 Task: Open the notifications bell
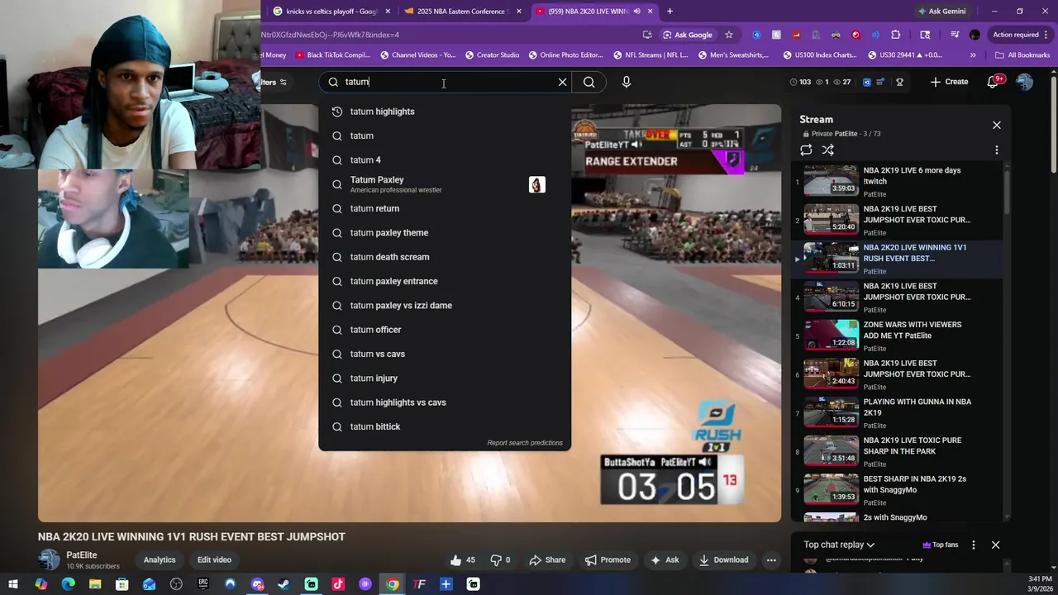[x=994, y=82]
